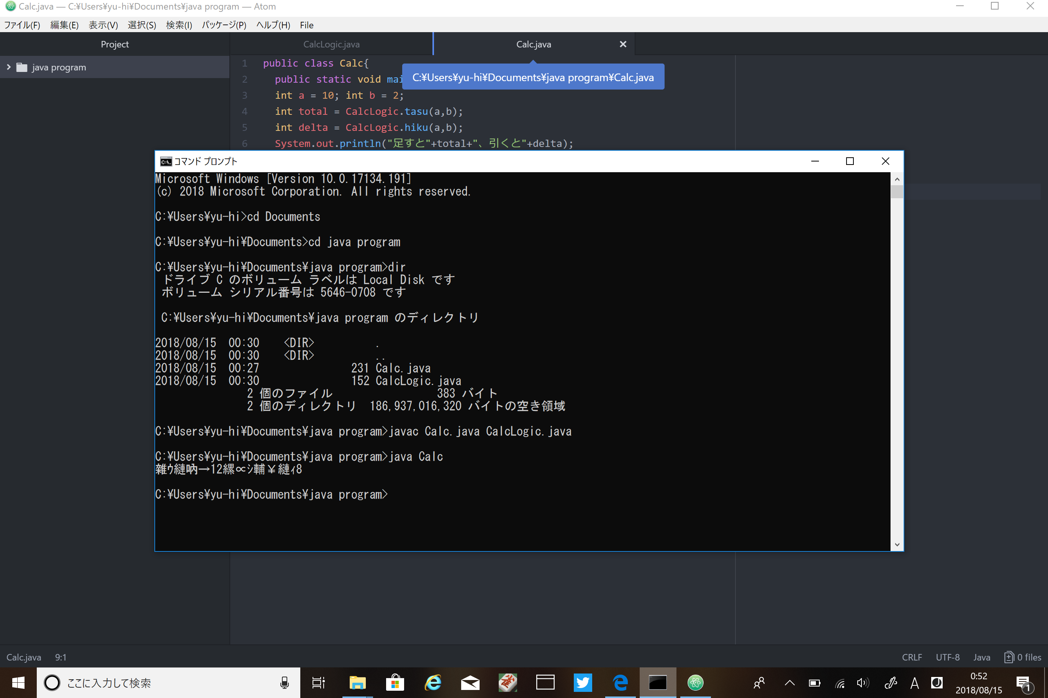Close the command prompt window
Screen dimensions: 1048x698
tap(885, 161)
